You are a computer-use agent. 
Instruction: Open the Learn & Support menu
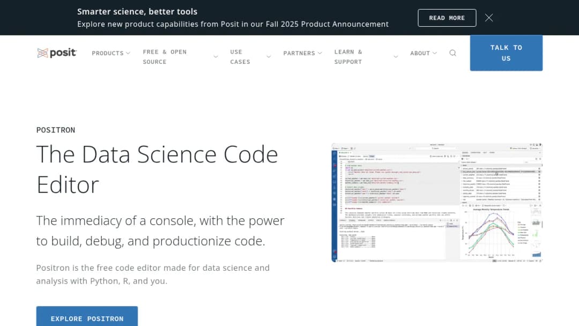[x=348, y=57]
